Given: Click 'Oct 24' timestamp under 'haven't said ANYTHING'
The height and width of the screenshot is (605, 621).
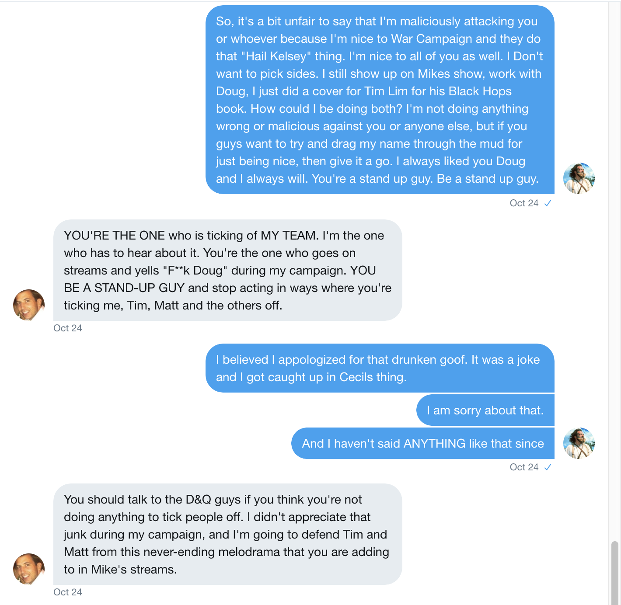Looking at the screenshot, I should click(x=524, y=467).
